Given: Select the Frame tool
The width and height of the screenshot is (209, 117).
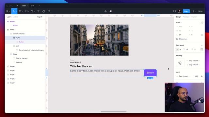Looking at the screenshot, I should (x=20, y=11).
